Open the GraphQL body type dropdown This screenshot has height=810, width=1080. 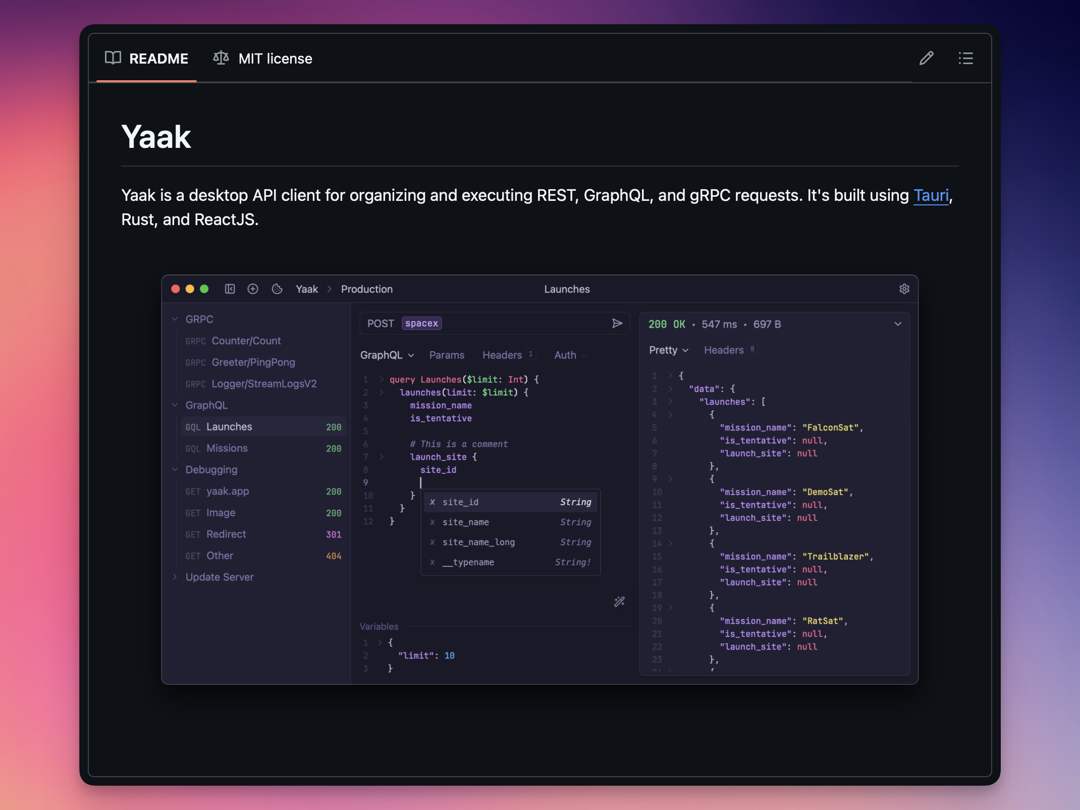pyautogui.click(x=387, y=355)
